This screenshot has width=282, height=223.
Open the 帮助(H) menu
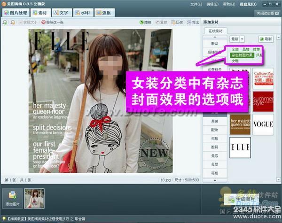(229, 4)
